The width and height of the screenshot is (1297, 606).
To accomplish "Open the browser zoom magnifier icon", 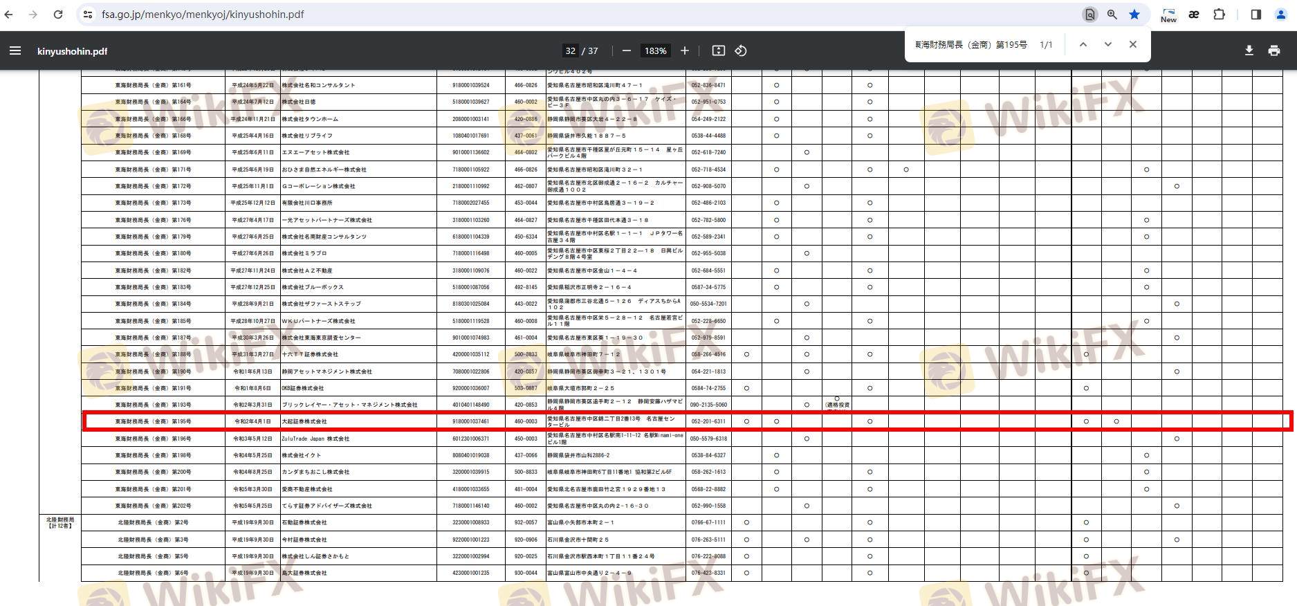I will (1112, 15).
